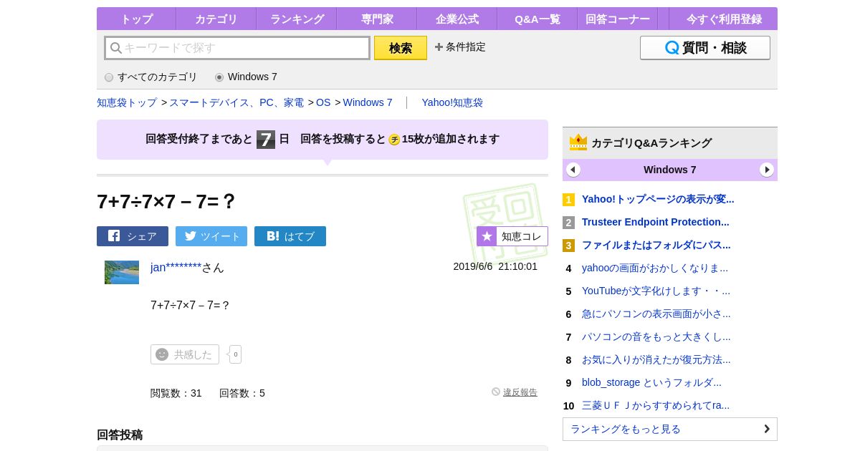
Task: Tweet the question with ツイート button
Action: 211,236
